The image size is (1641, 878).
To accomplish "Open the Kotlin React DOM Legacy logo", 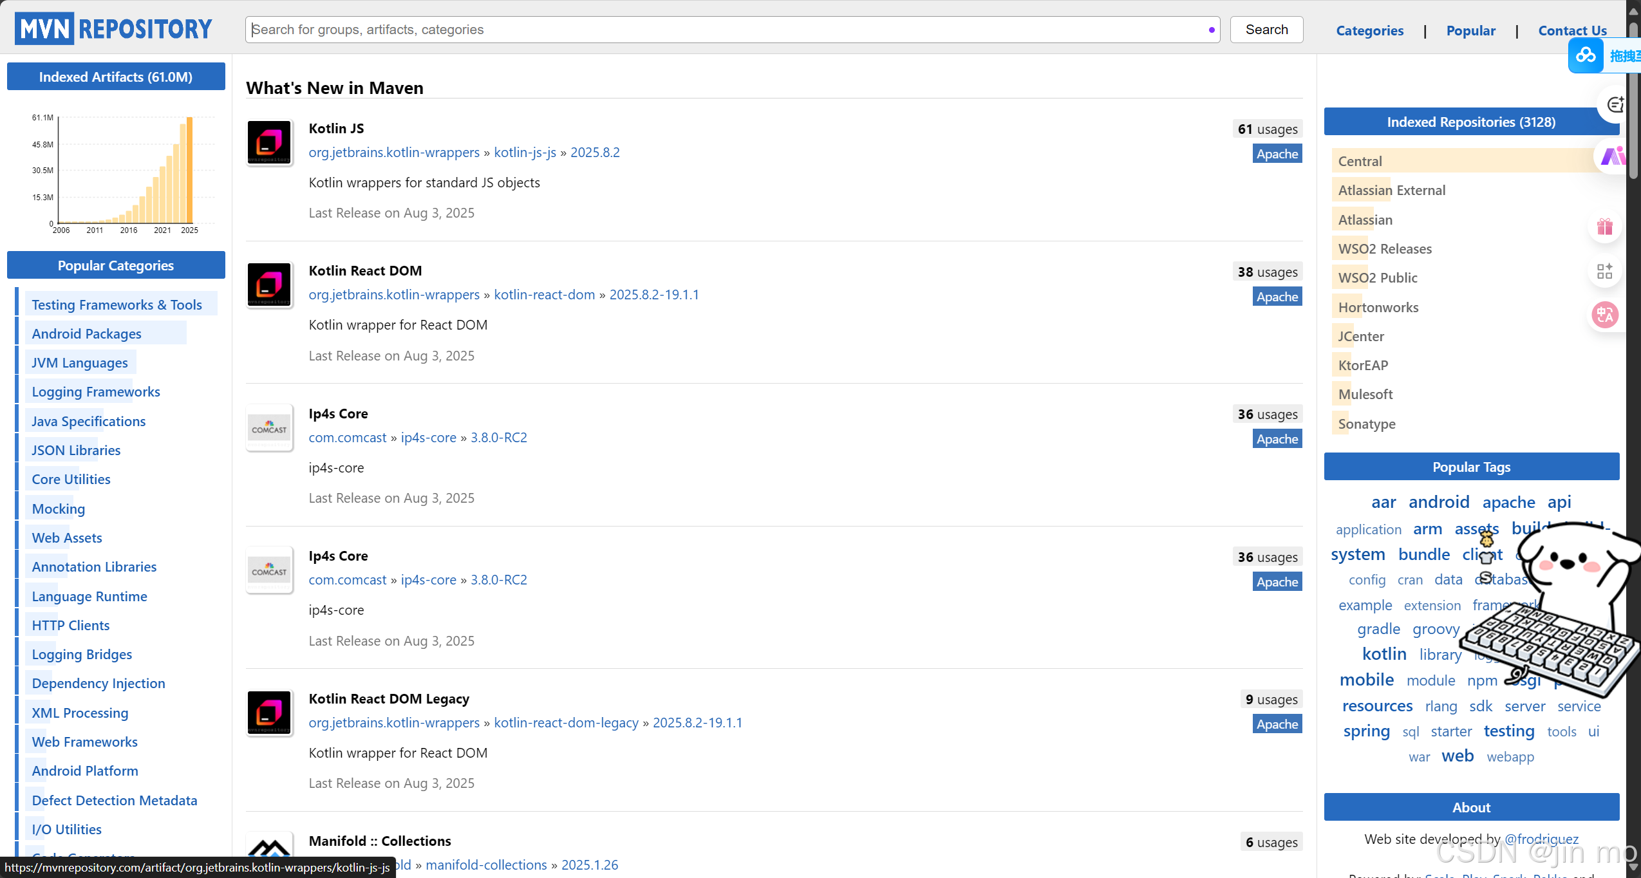I will 269,713.
